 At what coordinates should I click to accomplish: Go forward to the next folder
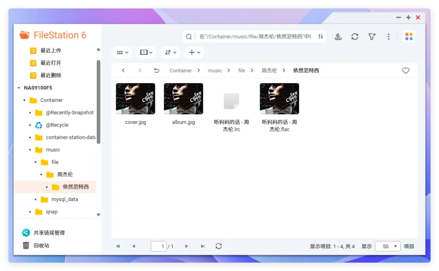tap(140, 71)
